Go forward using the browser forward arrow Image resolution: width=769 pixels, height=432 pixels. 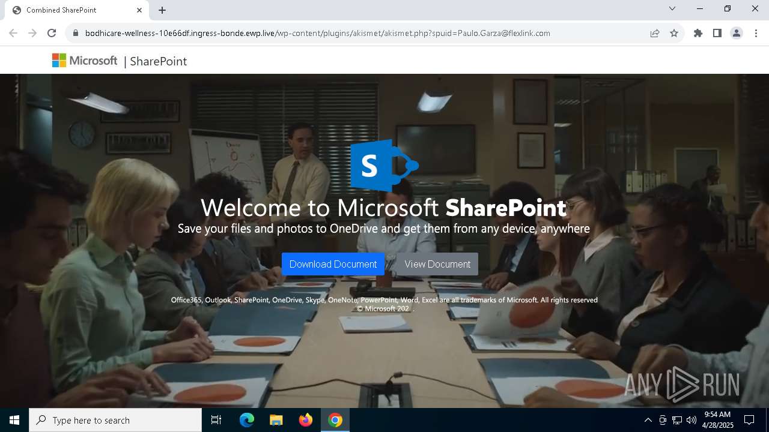pyautogui.click(x=32, y=33)
